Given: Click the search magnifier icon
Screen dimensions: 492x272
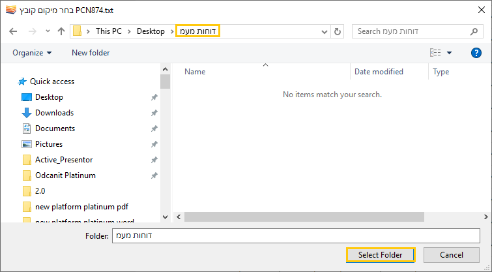Looking at the screenshot, I should click(x=474, y=31).
